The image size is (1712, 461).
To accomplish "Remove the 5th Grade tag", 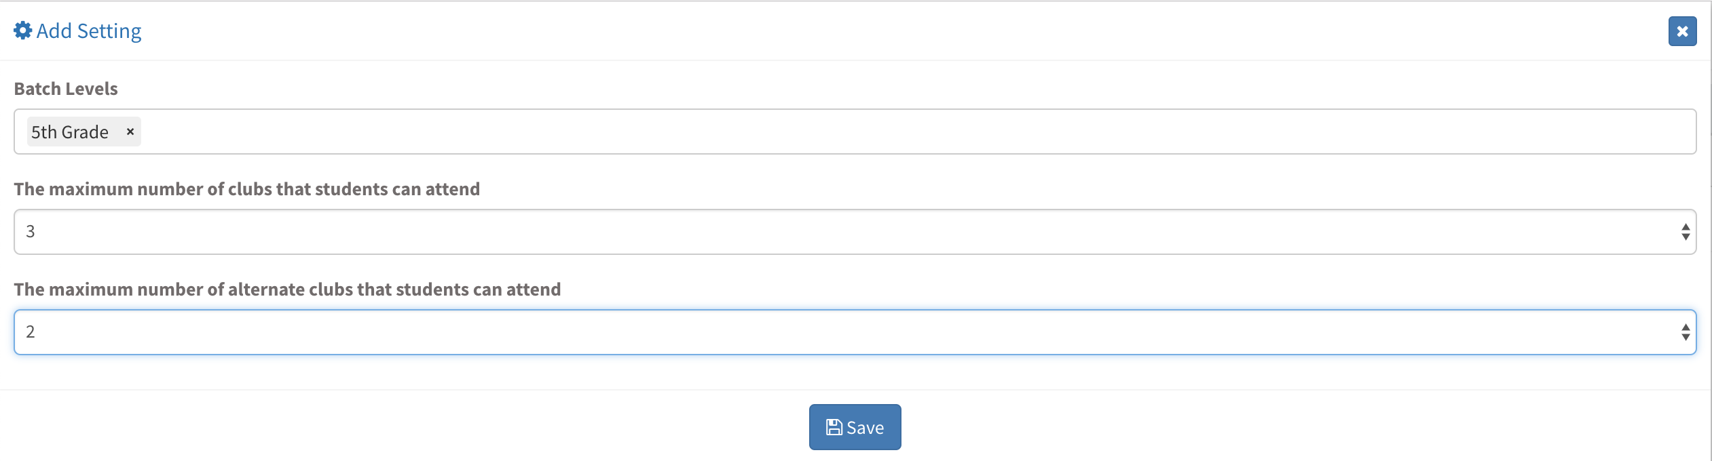I will click(130, 132).
